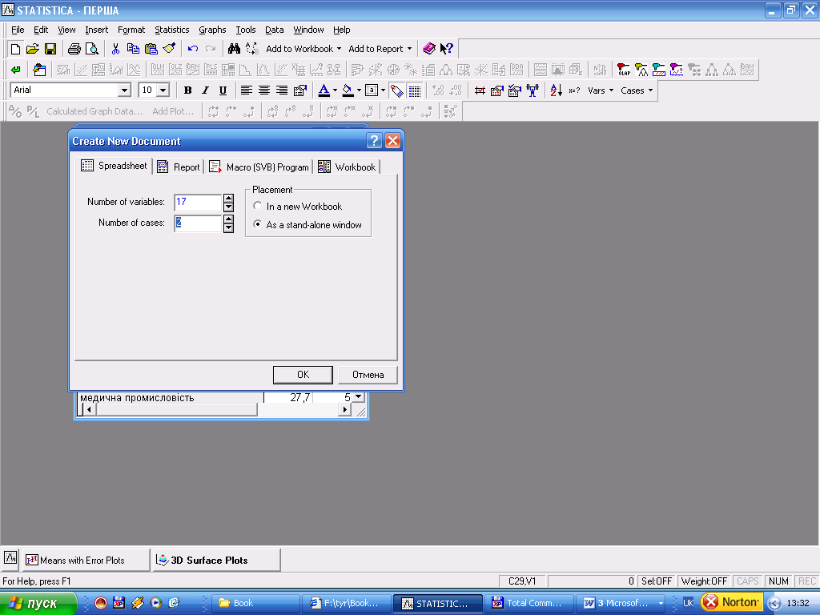Center-align text in toolbar
Screen dimensions: 820x615
tap(264, 90)
